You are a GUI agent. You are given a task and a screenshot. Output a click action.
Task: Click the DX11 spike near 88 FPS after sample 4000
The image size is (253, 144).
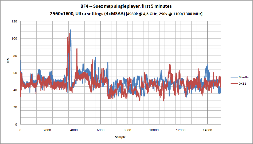pos(77,49)
